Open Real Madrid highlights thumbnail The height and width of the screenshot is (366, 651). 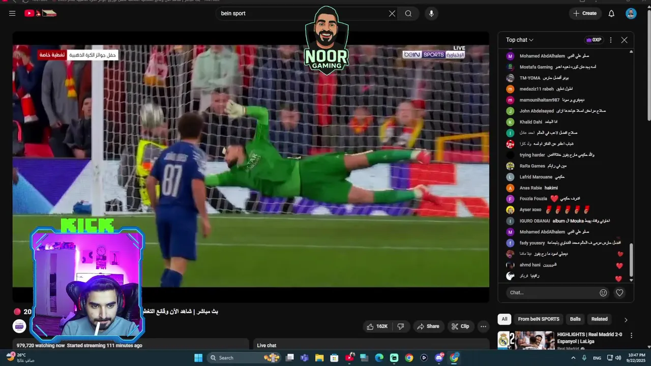tap(525, 341)
